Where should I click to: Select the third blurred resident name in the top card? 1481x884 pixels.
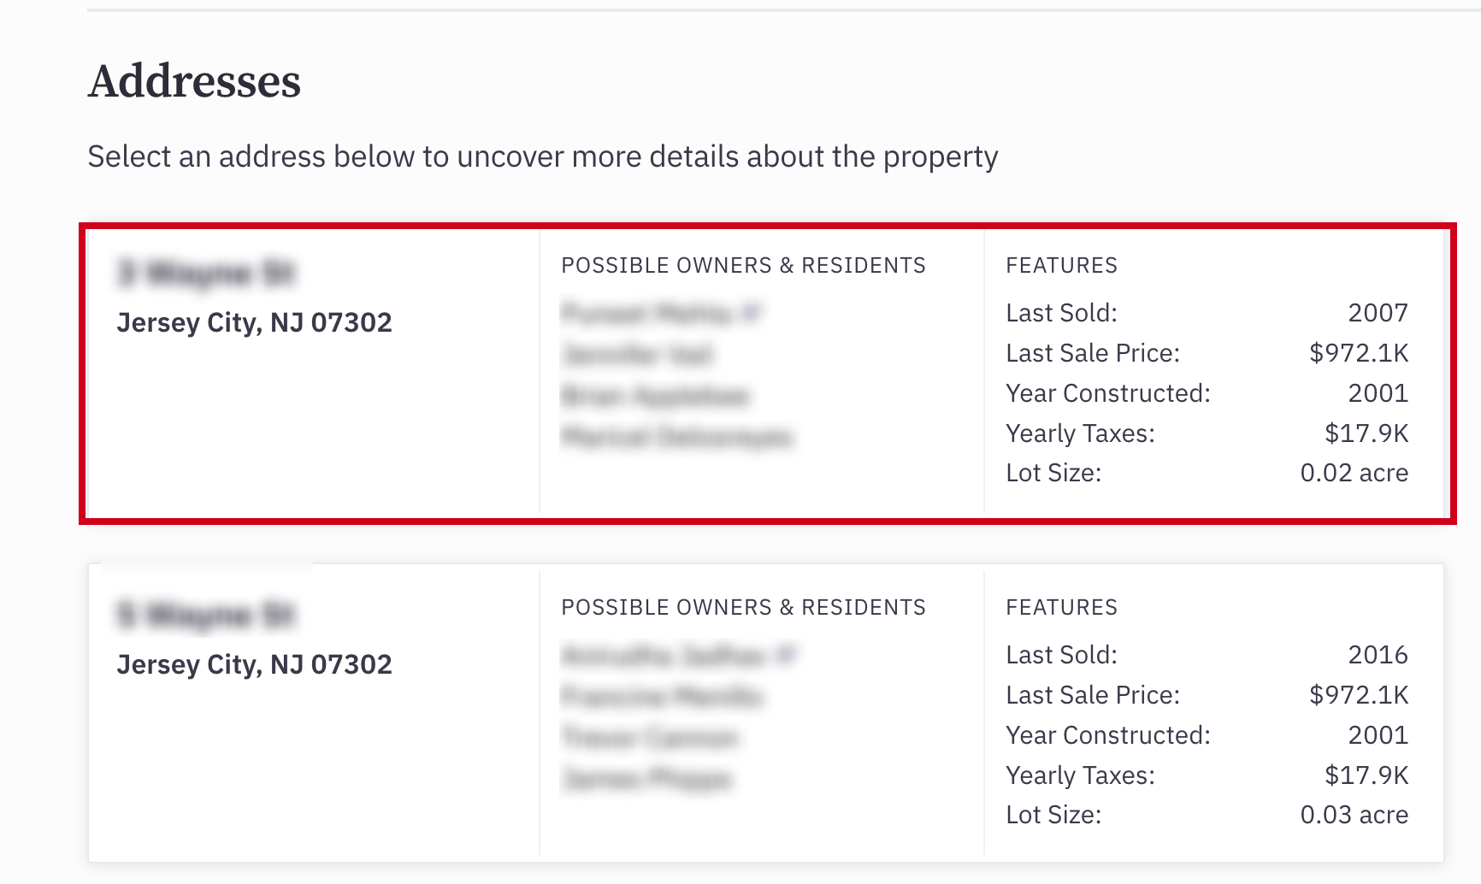coord(655,396)
